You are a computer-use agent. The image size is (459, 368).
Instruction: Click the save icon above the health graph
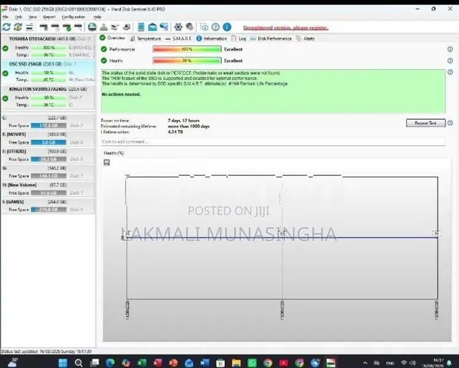(107, 162)
